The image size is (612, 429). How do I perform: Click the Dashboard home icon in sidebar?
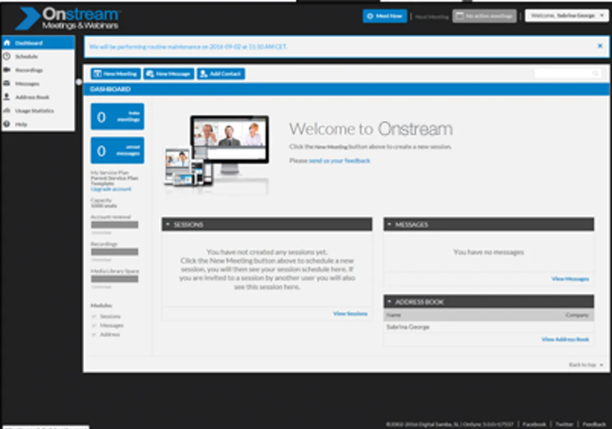click(x=6, y=43)
